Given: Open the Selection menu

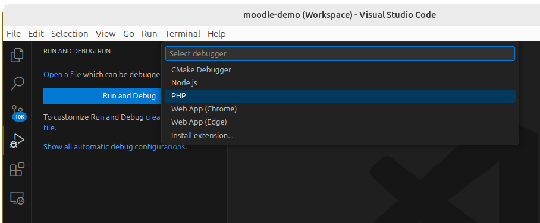Looking at the screenshot, I should [x=70, y=34].
